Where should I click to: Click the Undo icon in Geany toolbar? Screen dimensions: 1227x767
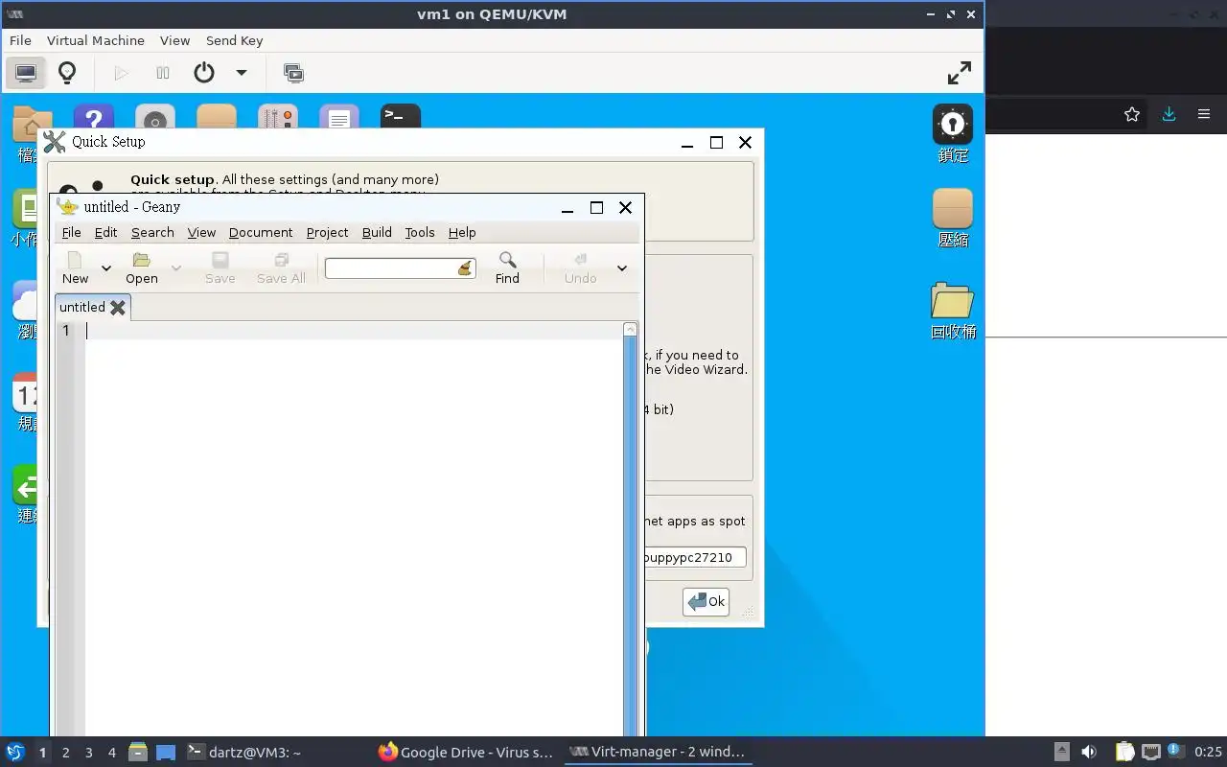[580, 267]
